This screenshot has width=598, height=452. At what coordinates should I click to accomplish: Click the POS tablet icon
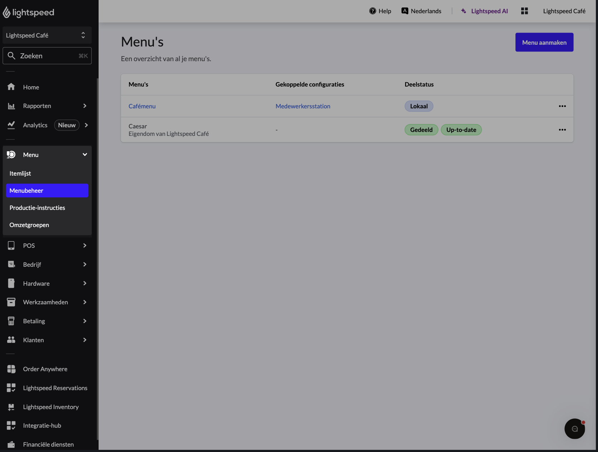[x=11, y=245]
